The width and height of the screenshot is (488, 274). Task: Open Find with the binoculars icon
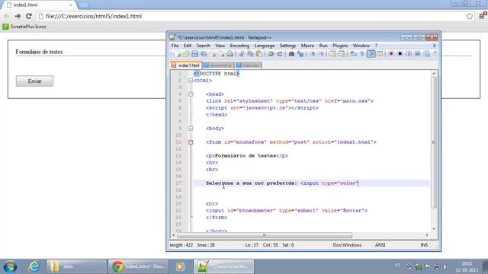[291, 54]
